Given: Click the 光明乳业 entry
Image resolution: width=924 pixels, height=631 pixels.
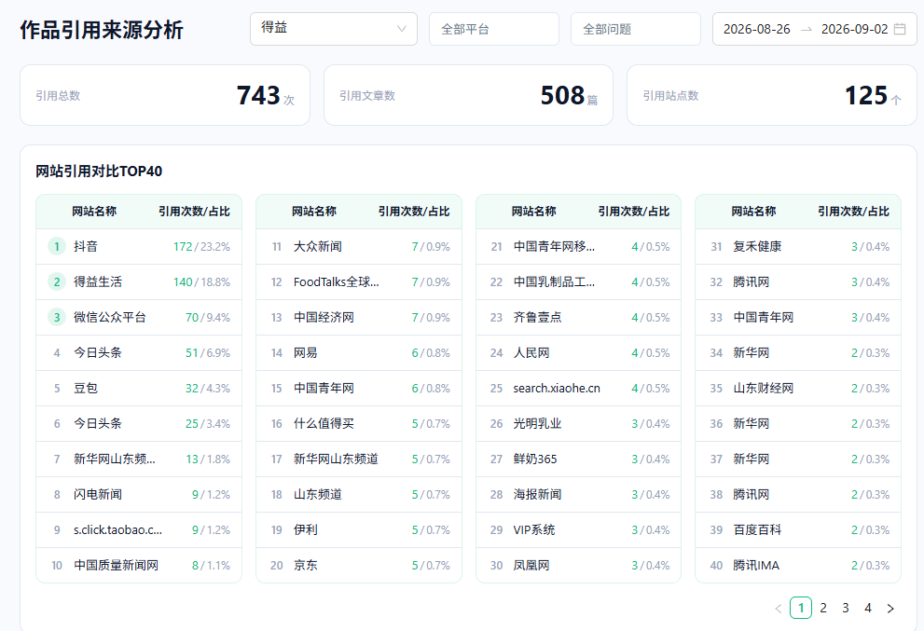Looking at the screenshot, I should [x=537, y=423].
